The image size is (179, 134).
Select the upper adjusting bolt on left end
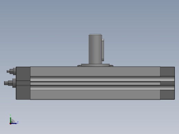pyautogui.click(x=11, y=71)
